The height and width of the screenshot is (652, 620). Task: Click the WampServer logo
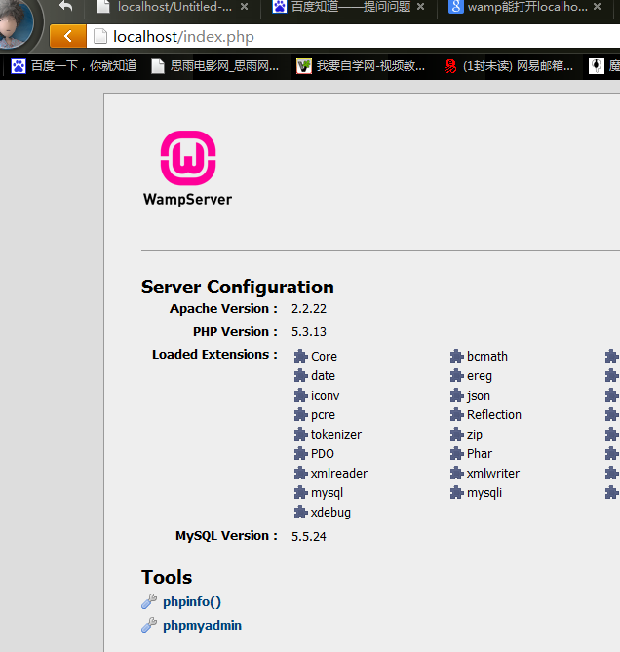pos(188,169)
